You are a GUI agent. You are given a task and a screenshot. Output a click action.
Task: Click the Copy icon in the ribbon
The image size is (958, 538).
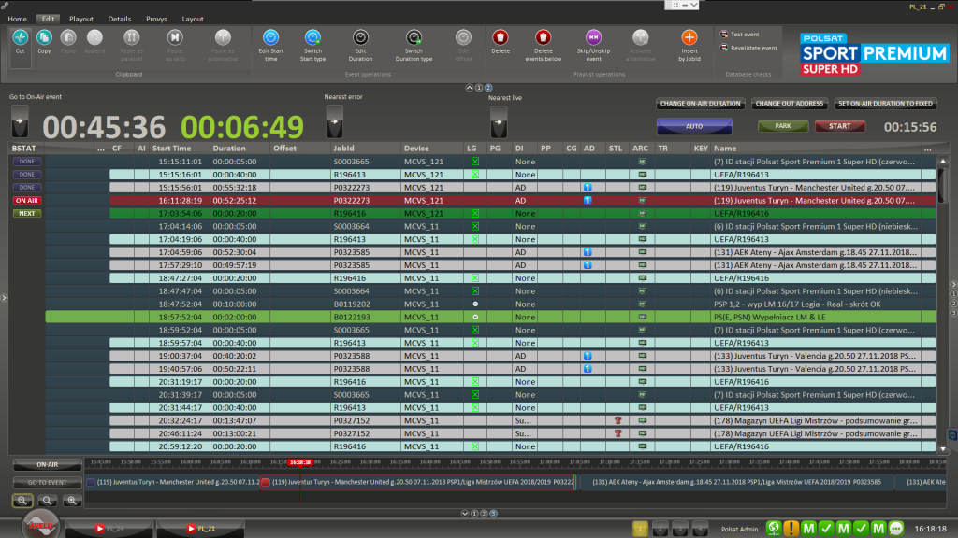point(45,38)
